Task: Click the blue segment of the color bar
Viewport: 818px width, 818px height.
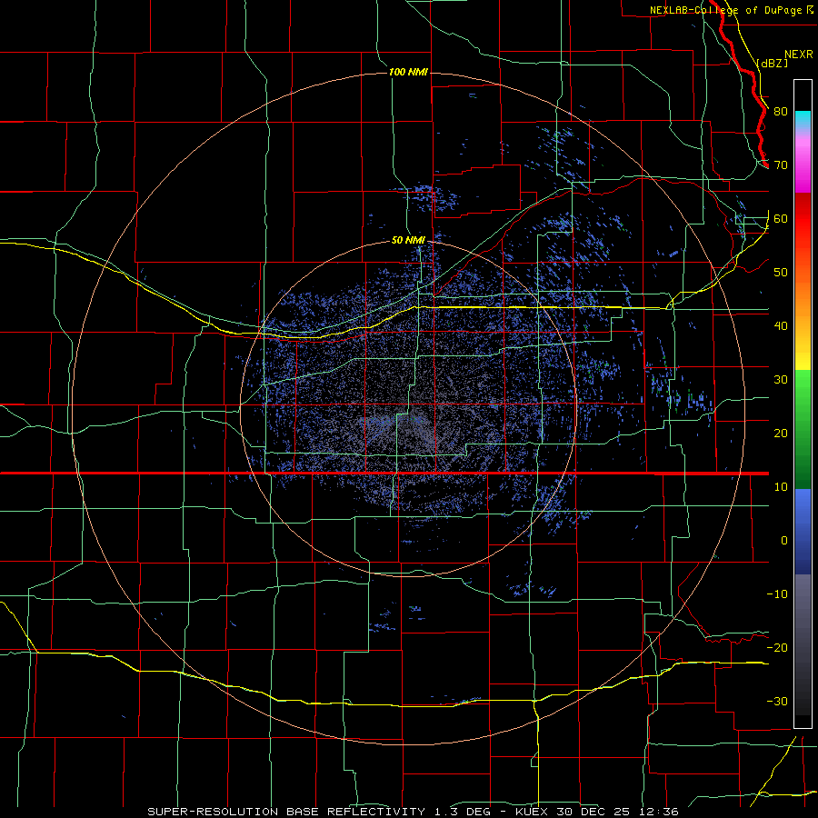Action: (x=803, y=532)
